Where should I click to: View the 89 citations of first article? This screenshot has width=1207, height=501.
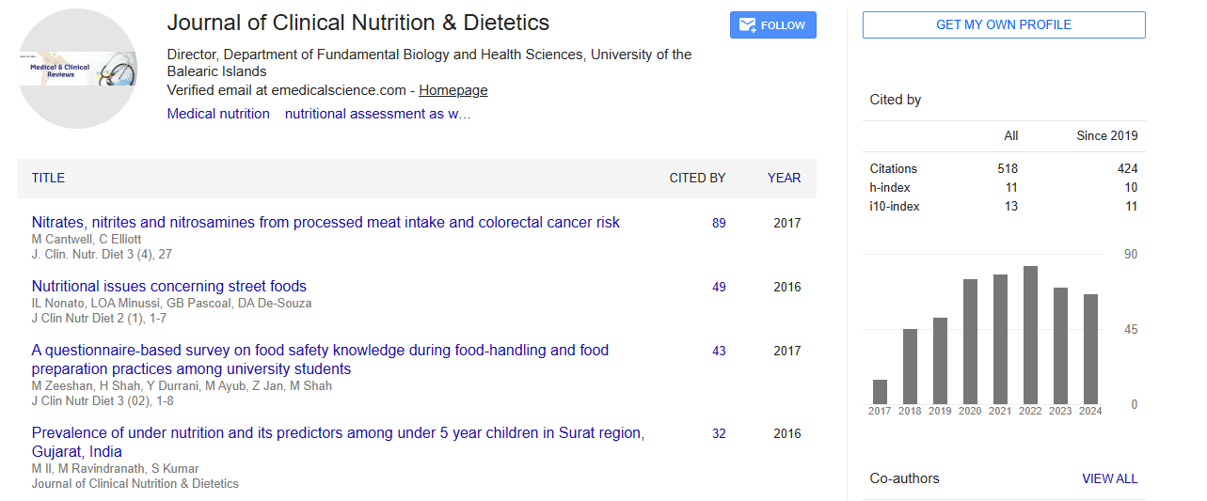(x=719, y=223)
